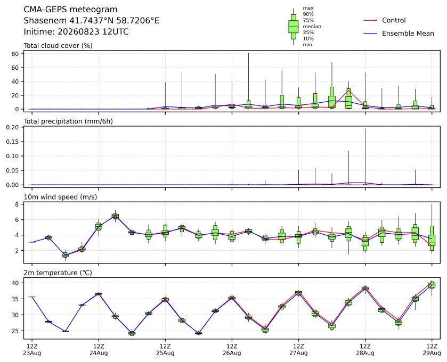The image size is (447, 362).
Task: Click the green box-plot legend symbol
Action: click(x=294, y=27)
